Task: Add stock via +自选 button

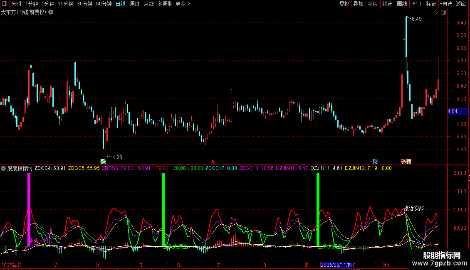Action: (x=445, y=4)
